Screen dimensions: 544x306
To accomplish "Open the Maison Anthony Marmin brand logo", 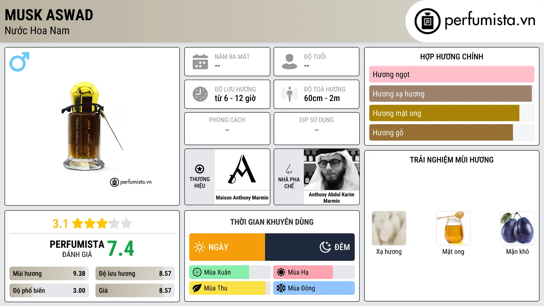I will pyautogui.click(x=242, y=169).
